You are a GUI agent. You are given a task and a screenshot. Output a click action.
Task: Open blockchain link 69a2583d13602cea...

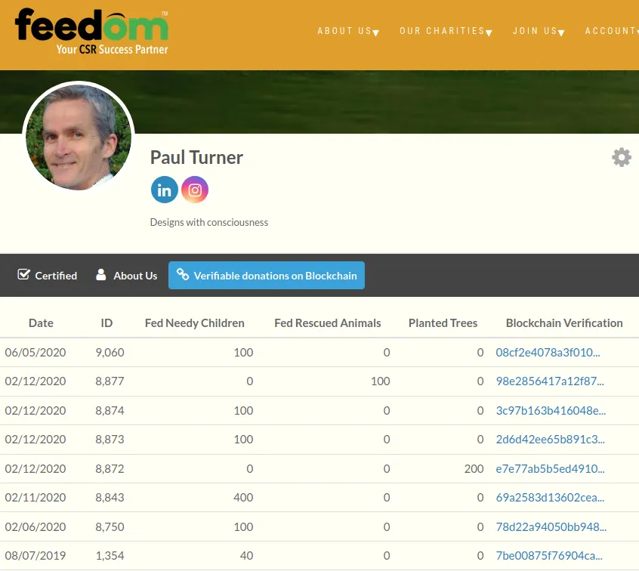(550, 498)
